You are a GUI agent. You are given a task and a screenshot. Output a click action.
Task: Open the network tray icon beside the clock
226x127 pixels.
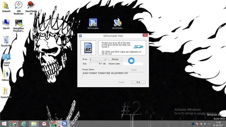point(209,124)
